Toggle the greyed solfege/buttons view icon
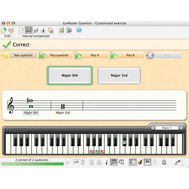Image resolution: width=189 pixels, height=189 pixels. coord(155,162)
